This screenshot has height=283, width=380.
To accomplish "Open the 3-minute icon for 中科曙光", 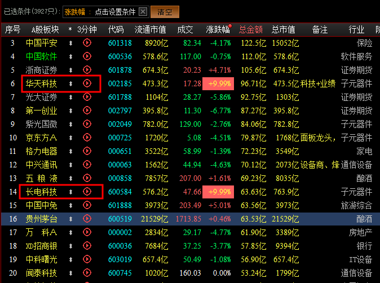I will pyautogui.click(x=87, y=259).
